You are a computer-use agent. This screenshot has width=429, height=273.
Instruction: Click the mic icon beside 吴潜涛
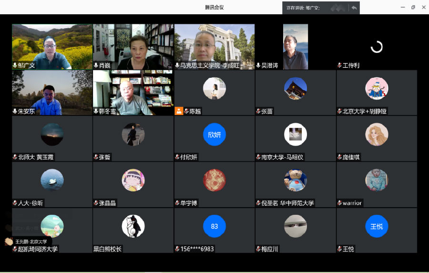[258, 65]
